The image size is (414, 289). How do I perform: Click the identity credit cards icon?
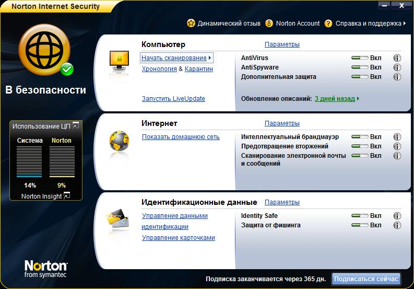[118, 218]
